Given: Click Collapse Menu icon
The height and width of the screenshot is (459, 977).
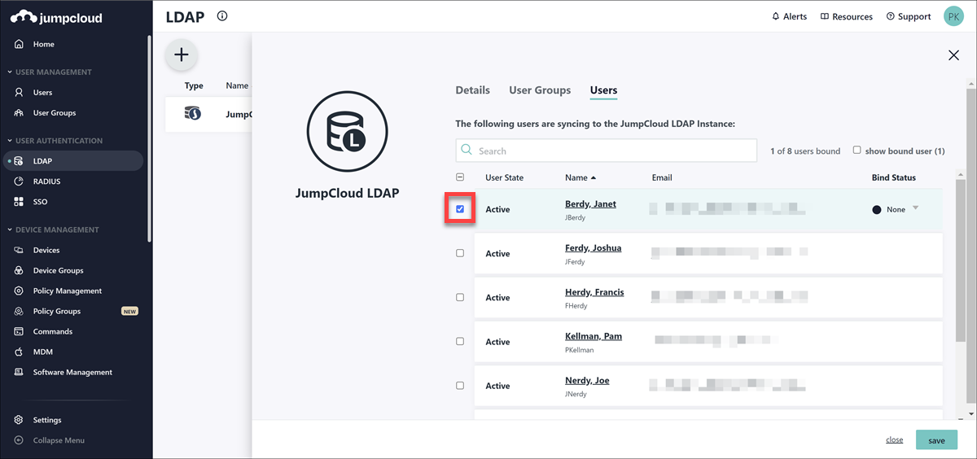Looking at the screenshot, I should (19, 441).
